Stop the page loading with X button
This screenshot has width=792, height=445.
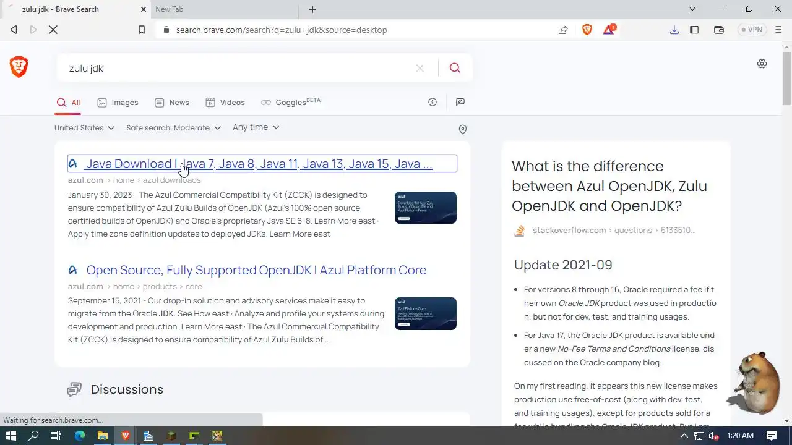point(53,30)
